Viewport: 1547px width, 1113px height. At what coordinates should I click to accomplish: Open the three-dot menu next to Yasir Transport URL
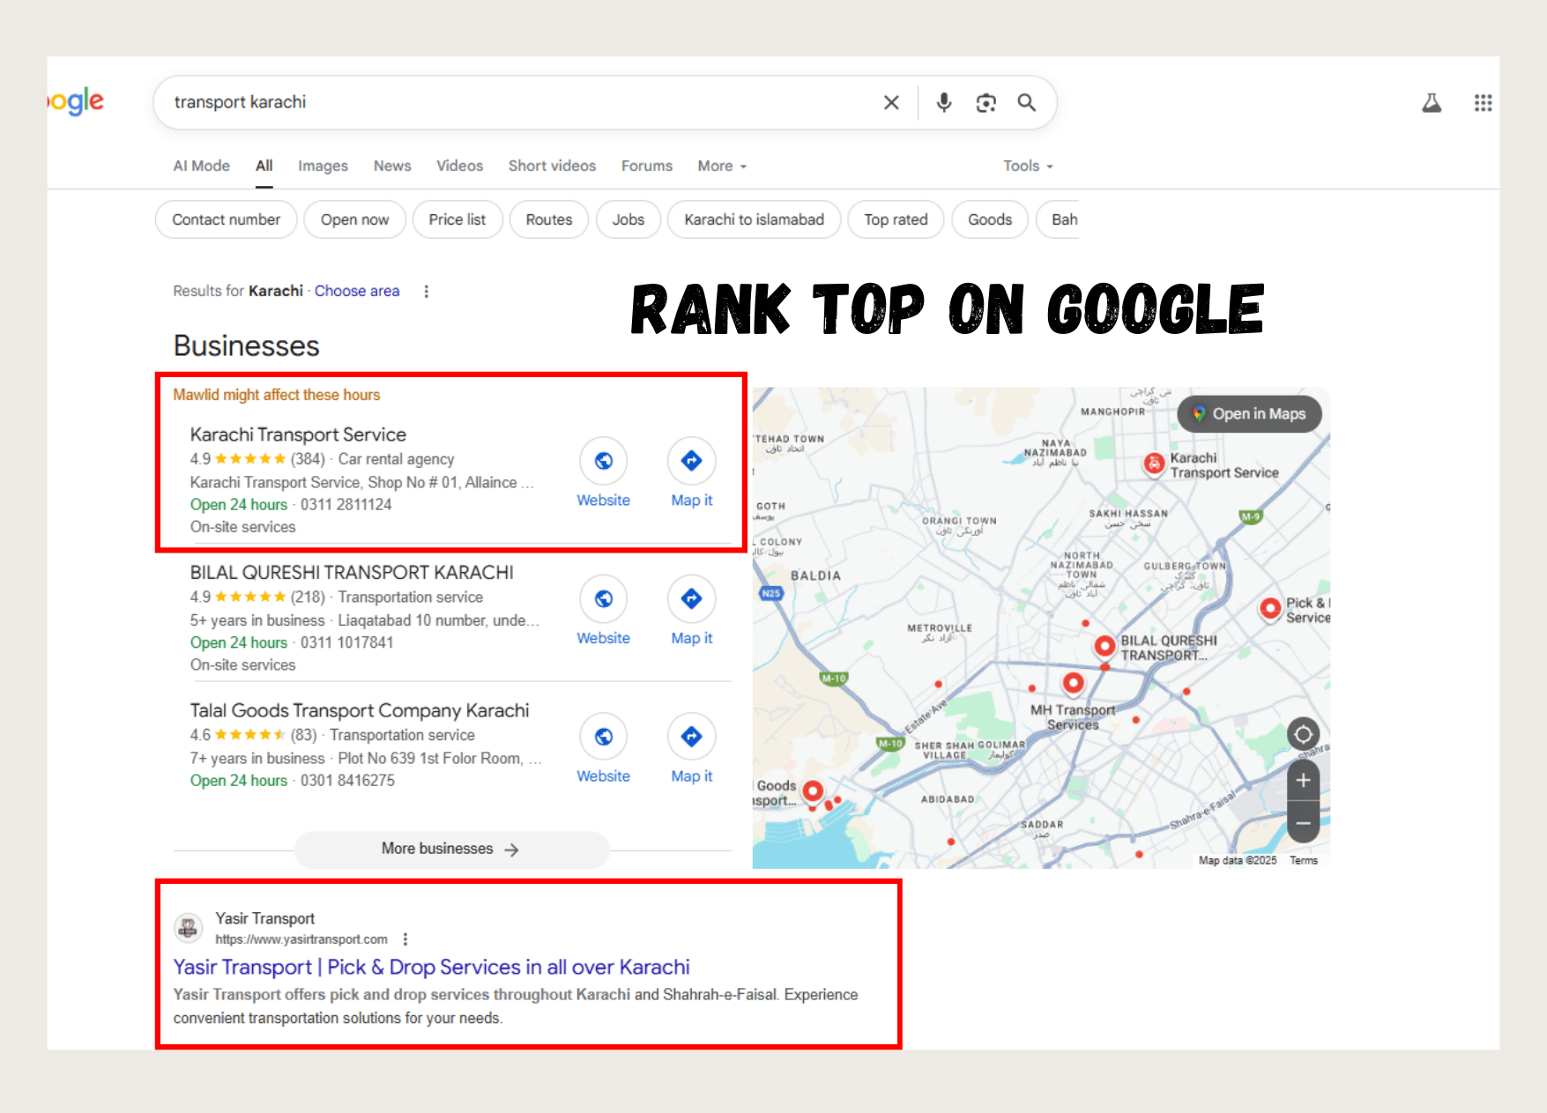(405, 939)
